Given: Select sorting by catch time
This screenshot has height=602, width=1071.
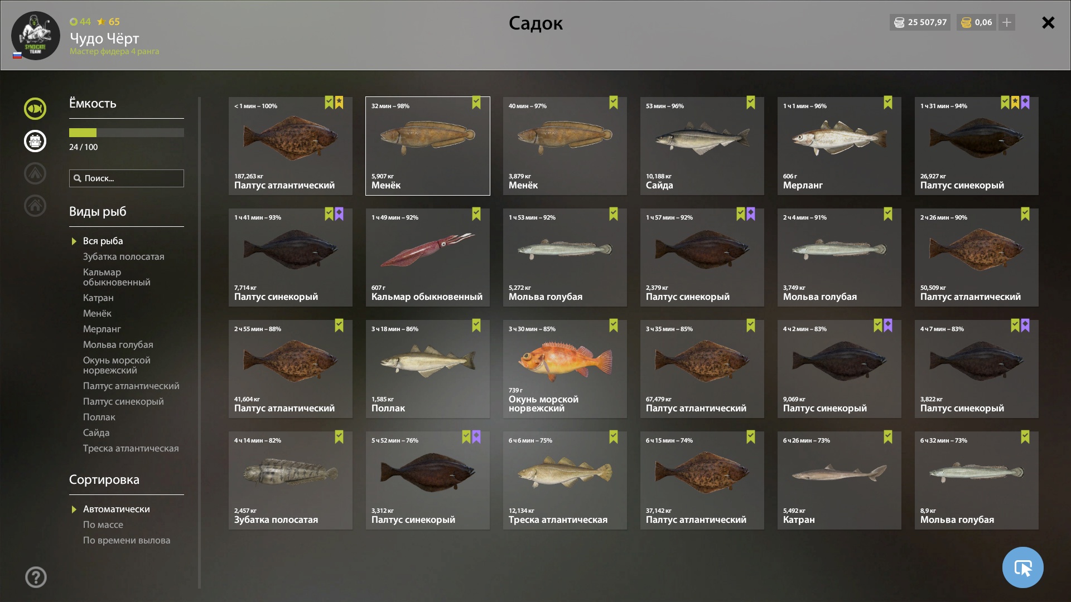Looking at the screenshot, I should tap(127, 540).
